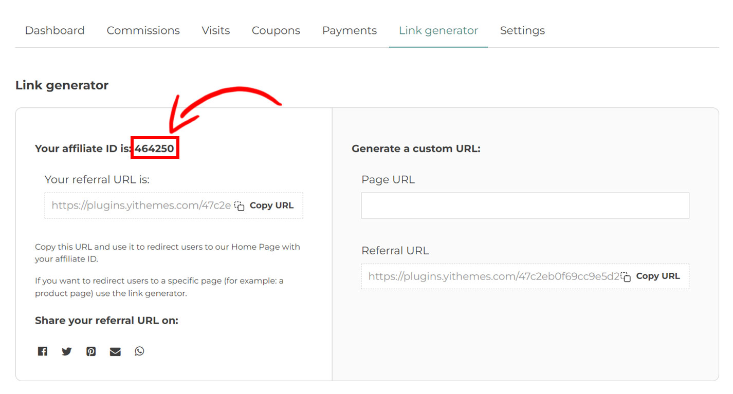This screenshot has width=733, height=394.
Task: Click the 'Copy this URL and use it' paragraph
Action: (x=168, y=253)
